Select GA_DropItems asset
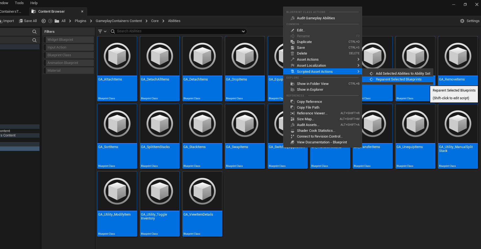Screen dimensions: 481x249 (x=245, y=69)
